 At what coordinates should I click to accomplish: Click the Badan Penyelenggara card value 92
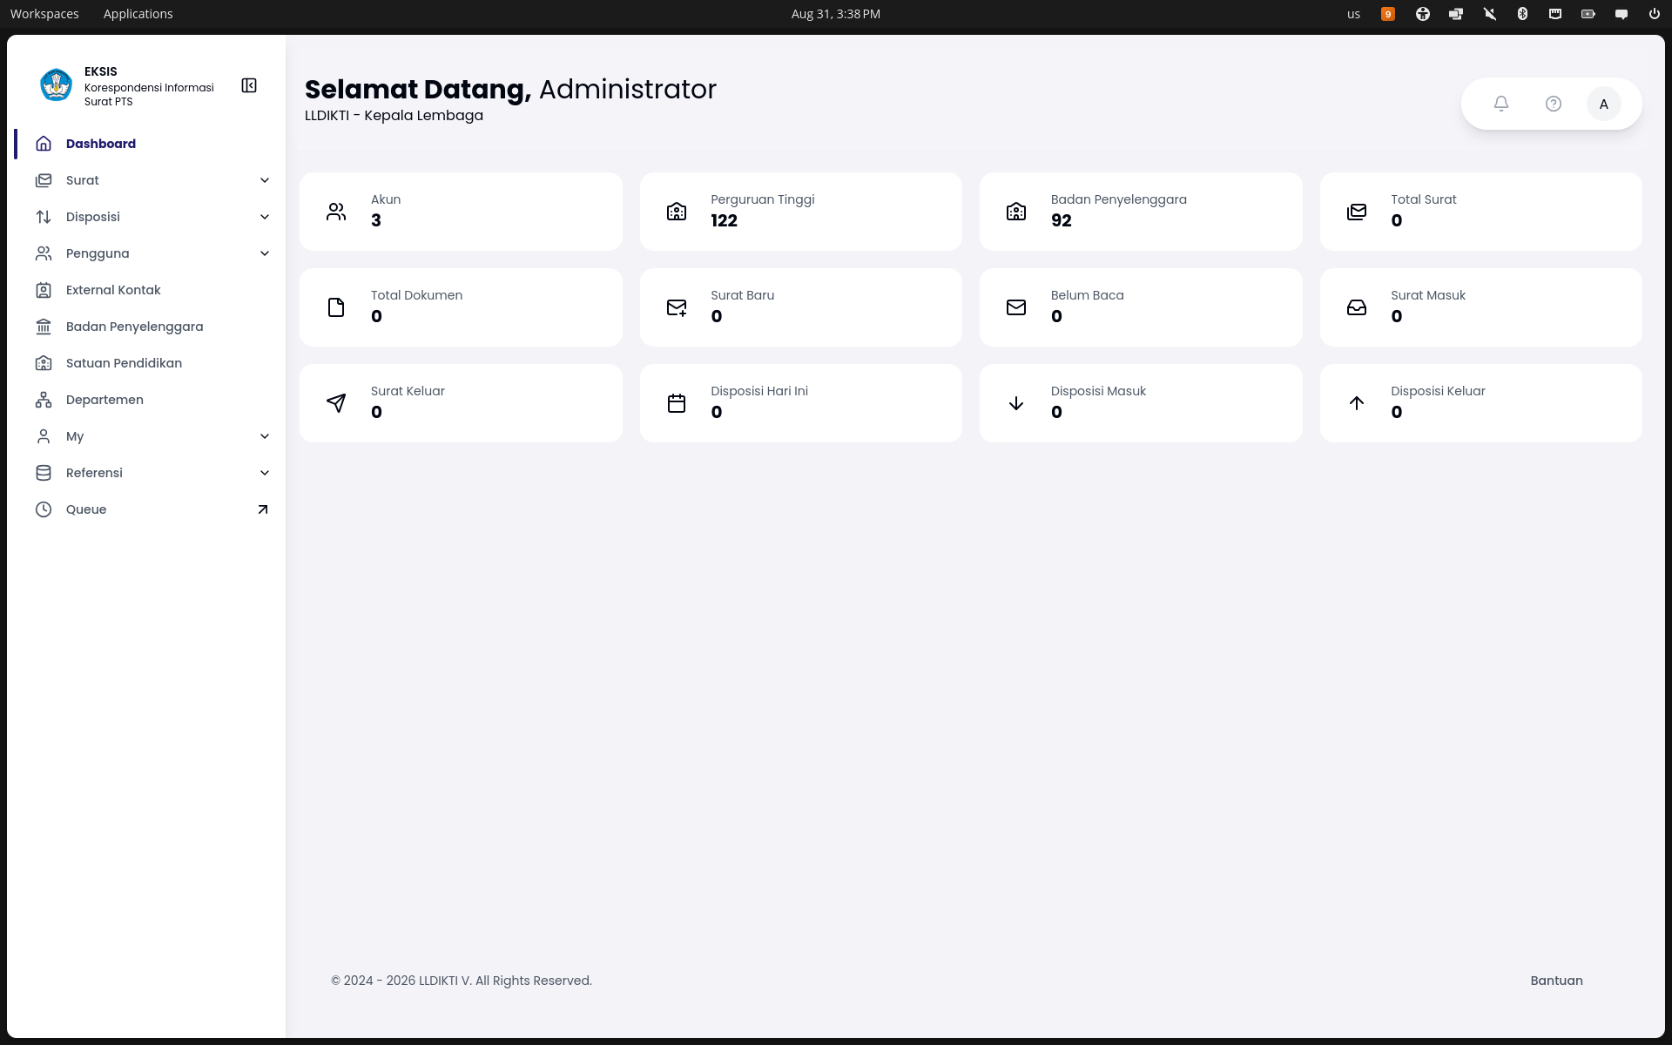[x=1061, y=221]
